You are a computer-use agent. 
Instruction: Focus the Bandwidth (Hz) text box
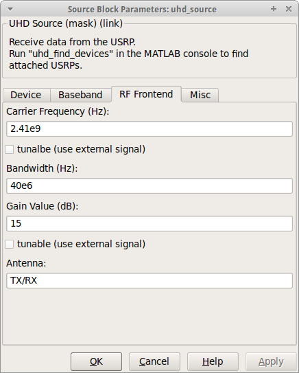[x=149, y=185]
